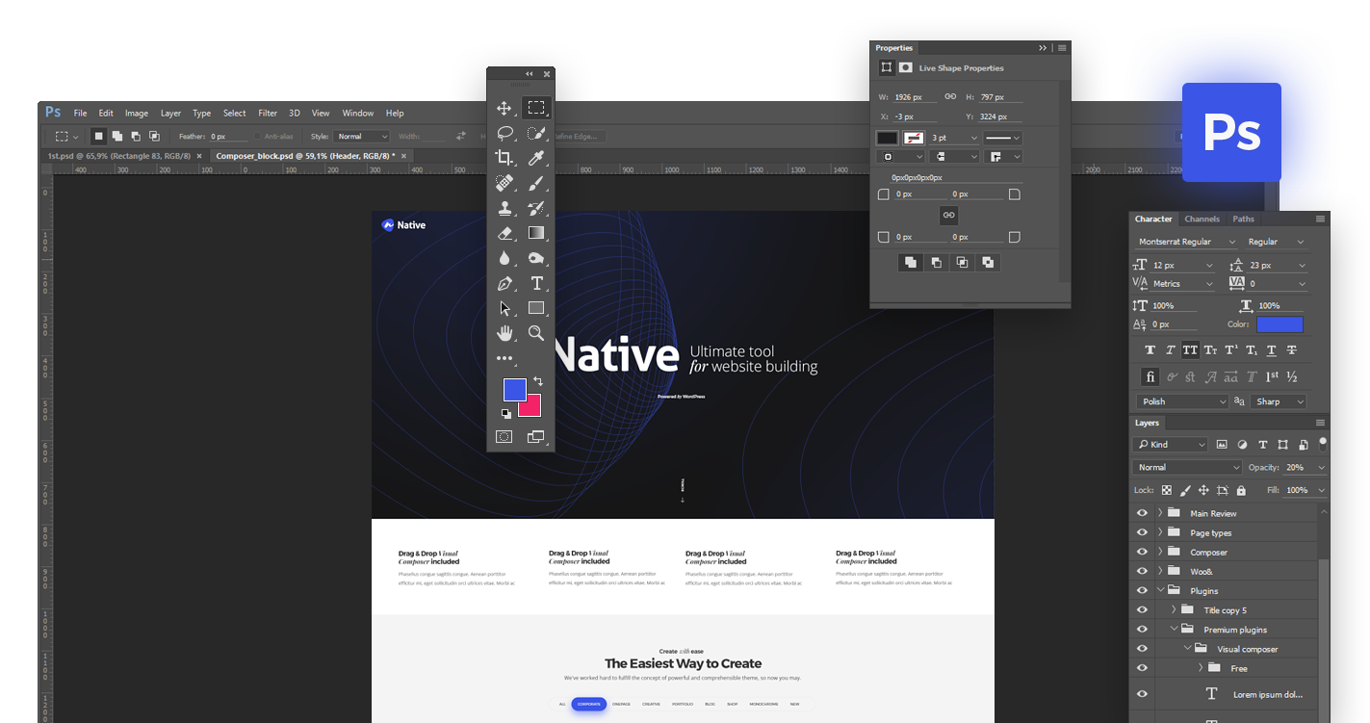Open the Layers panel options menu
Image resolution: width=1370 pixels, height=723 pixels.
(x=1320, y=423)
